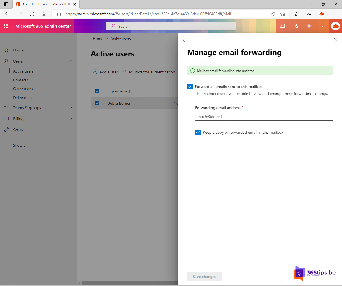The height and width of the screenshot is (286, 342).
Task: Sort by the Display name column header
Action: coord(119,91)
